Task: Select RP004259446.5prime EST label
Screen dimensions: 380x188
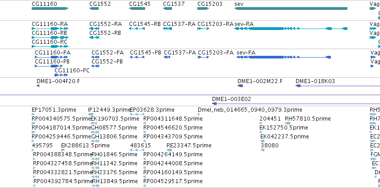Action: [x=61, y=137]
